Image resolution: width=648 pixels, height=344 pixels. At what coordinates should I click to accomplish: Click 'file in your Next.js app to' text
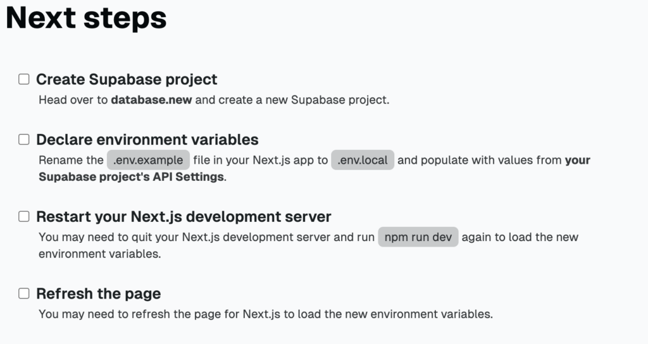coord(260,160)
